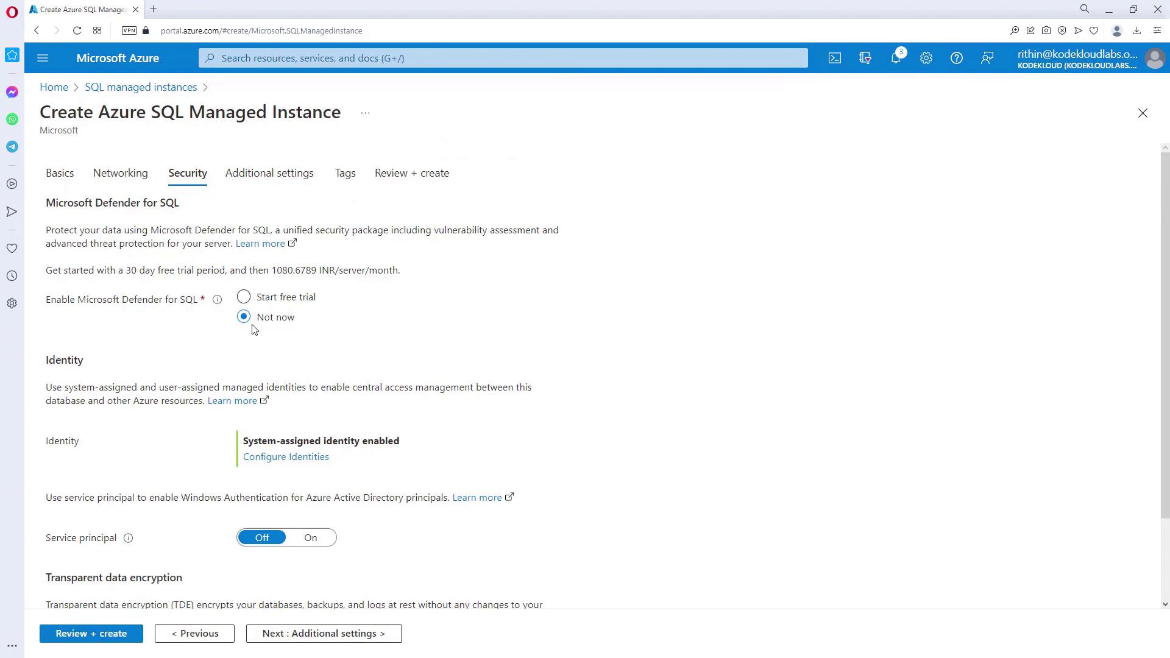Open the portal settings gear icon

pos(926,58)
